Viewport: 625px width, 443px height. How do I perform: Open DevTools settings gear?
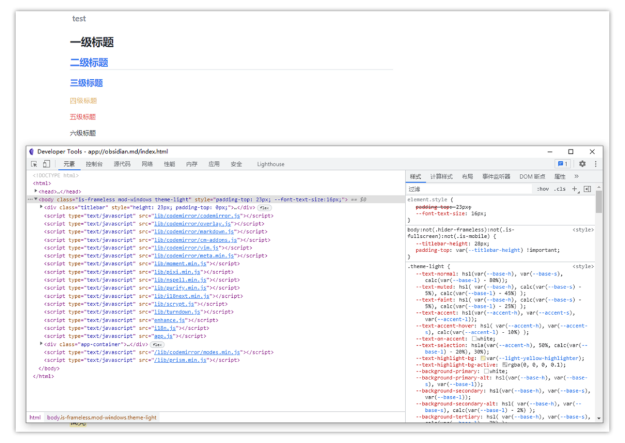tap(582, 164)
